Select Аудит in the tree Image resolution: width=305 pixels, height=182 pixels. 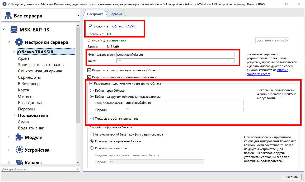point(24,122)
